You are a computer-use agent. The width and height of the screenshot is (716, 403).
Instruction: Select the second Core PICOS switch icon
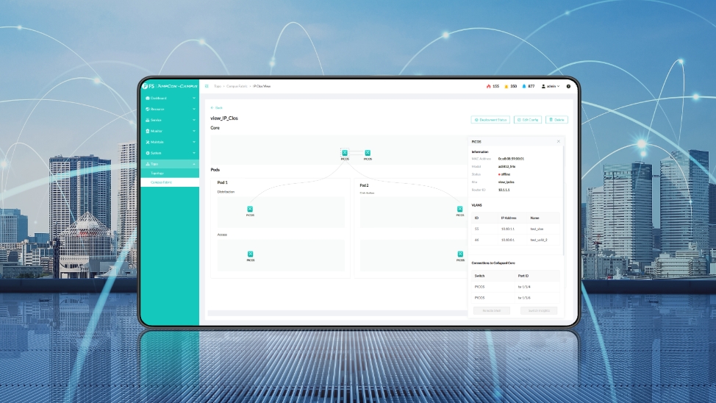point(368,153)
